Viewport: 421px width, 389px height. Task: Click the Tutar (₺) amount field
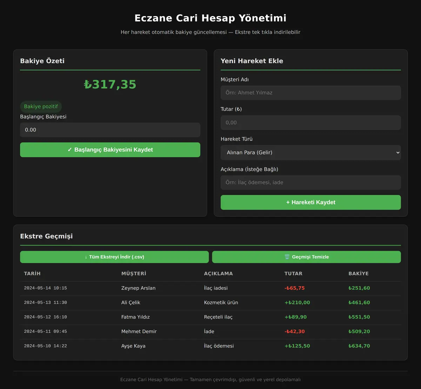pyautogui.click(x=311, y=123)
